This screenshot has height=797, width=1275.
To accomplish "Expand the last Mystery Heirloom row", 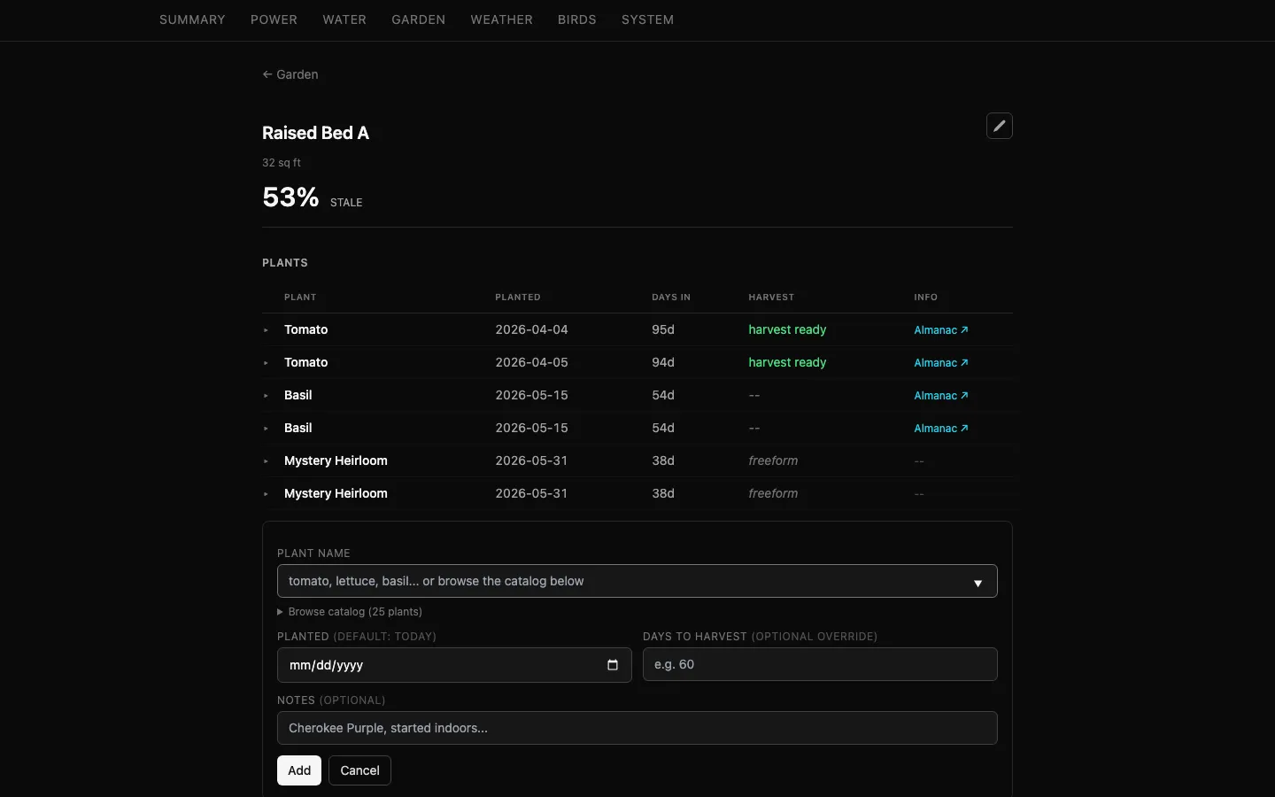I will tap(266, 494).
